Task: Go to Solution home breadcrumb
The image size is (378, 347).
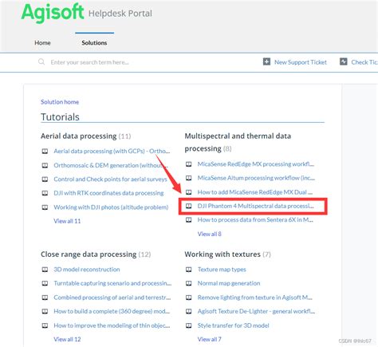Action: click(60, 102)
